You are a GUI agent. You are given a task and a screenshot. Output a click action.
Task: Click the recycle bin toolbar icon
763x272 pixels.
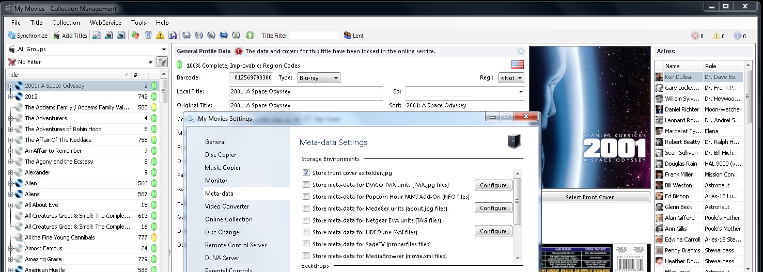(x=148, y=36)
